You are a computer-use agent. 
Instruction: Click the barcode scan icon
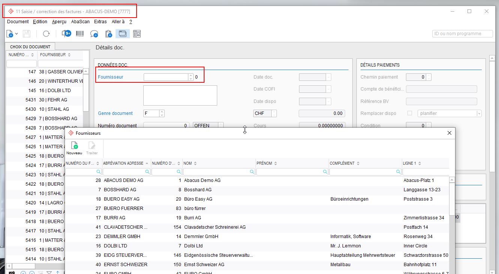[x=80, y=34]
